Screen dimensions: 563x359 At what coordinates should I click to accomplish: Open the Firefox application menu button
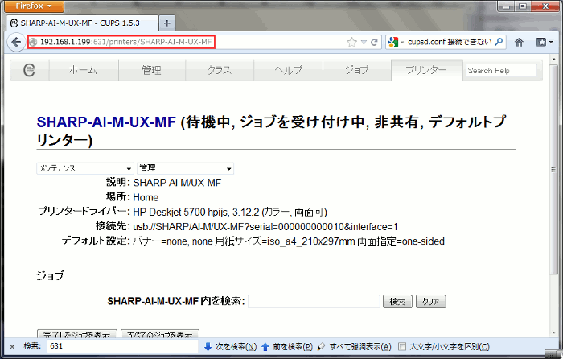tap(33, 6)
